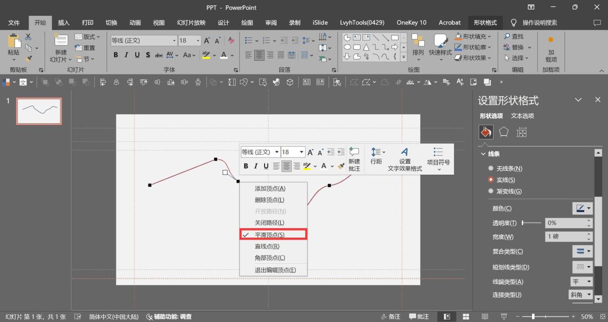The width and height of the screenshot is (608, 322).
Task: Select the Gradient line radio button
Action: 491,191
